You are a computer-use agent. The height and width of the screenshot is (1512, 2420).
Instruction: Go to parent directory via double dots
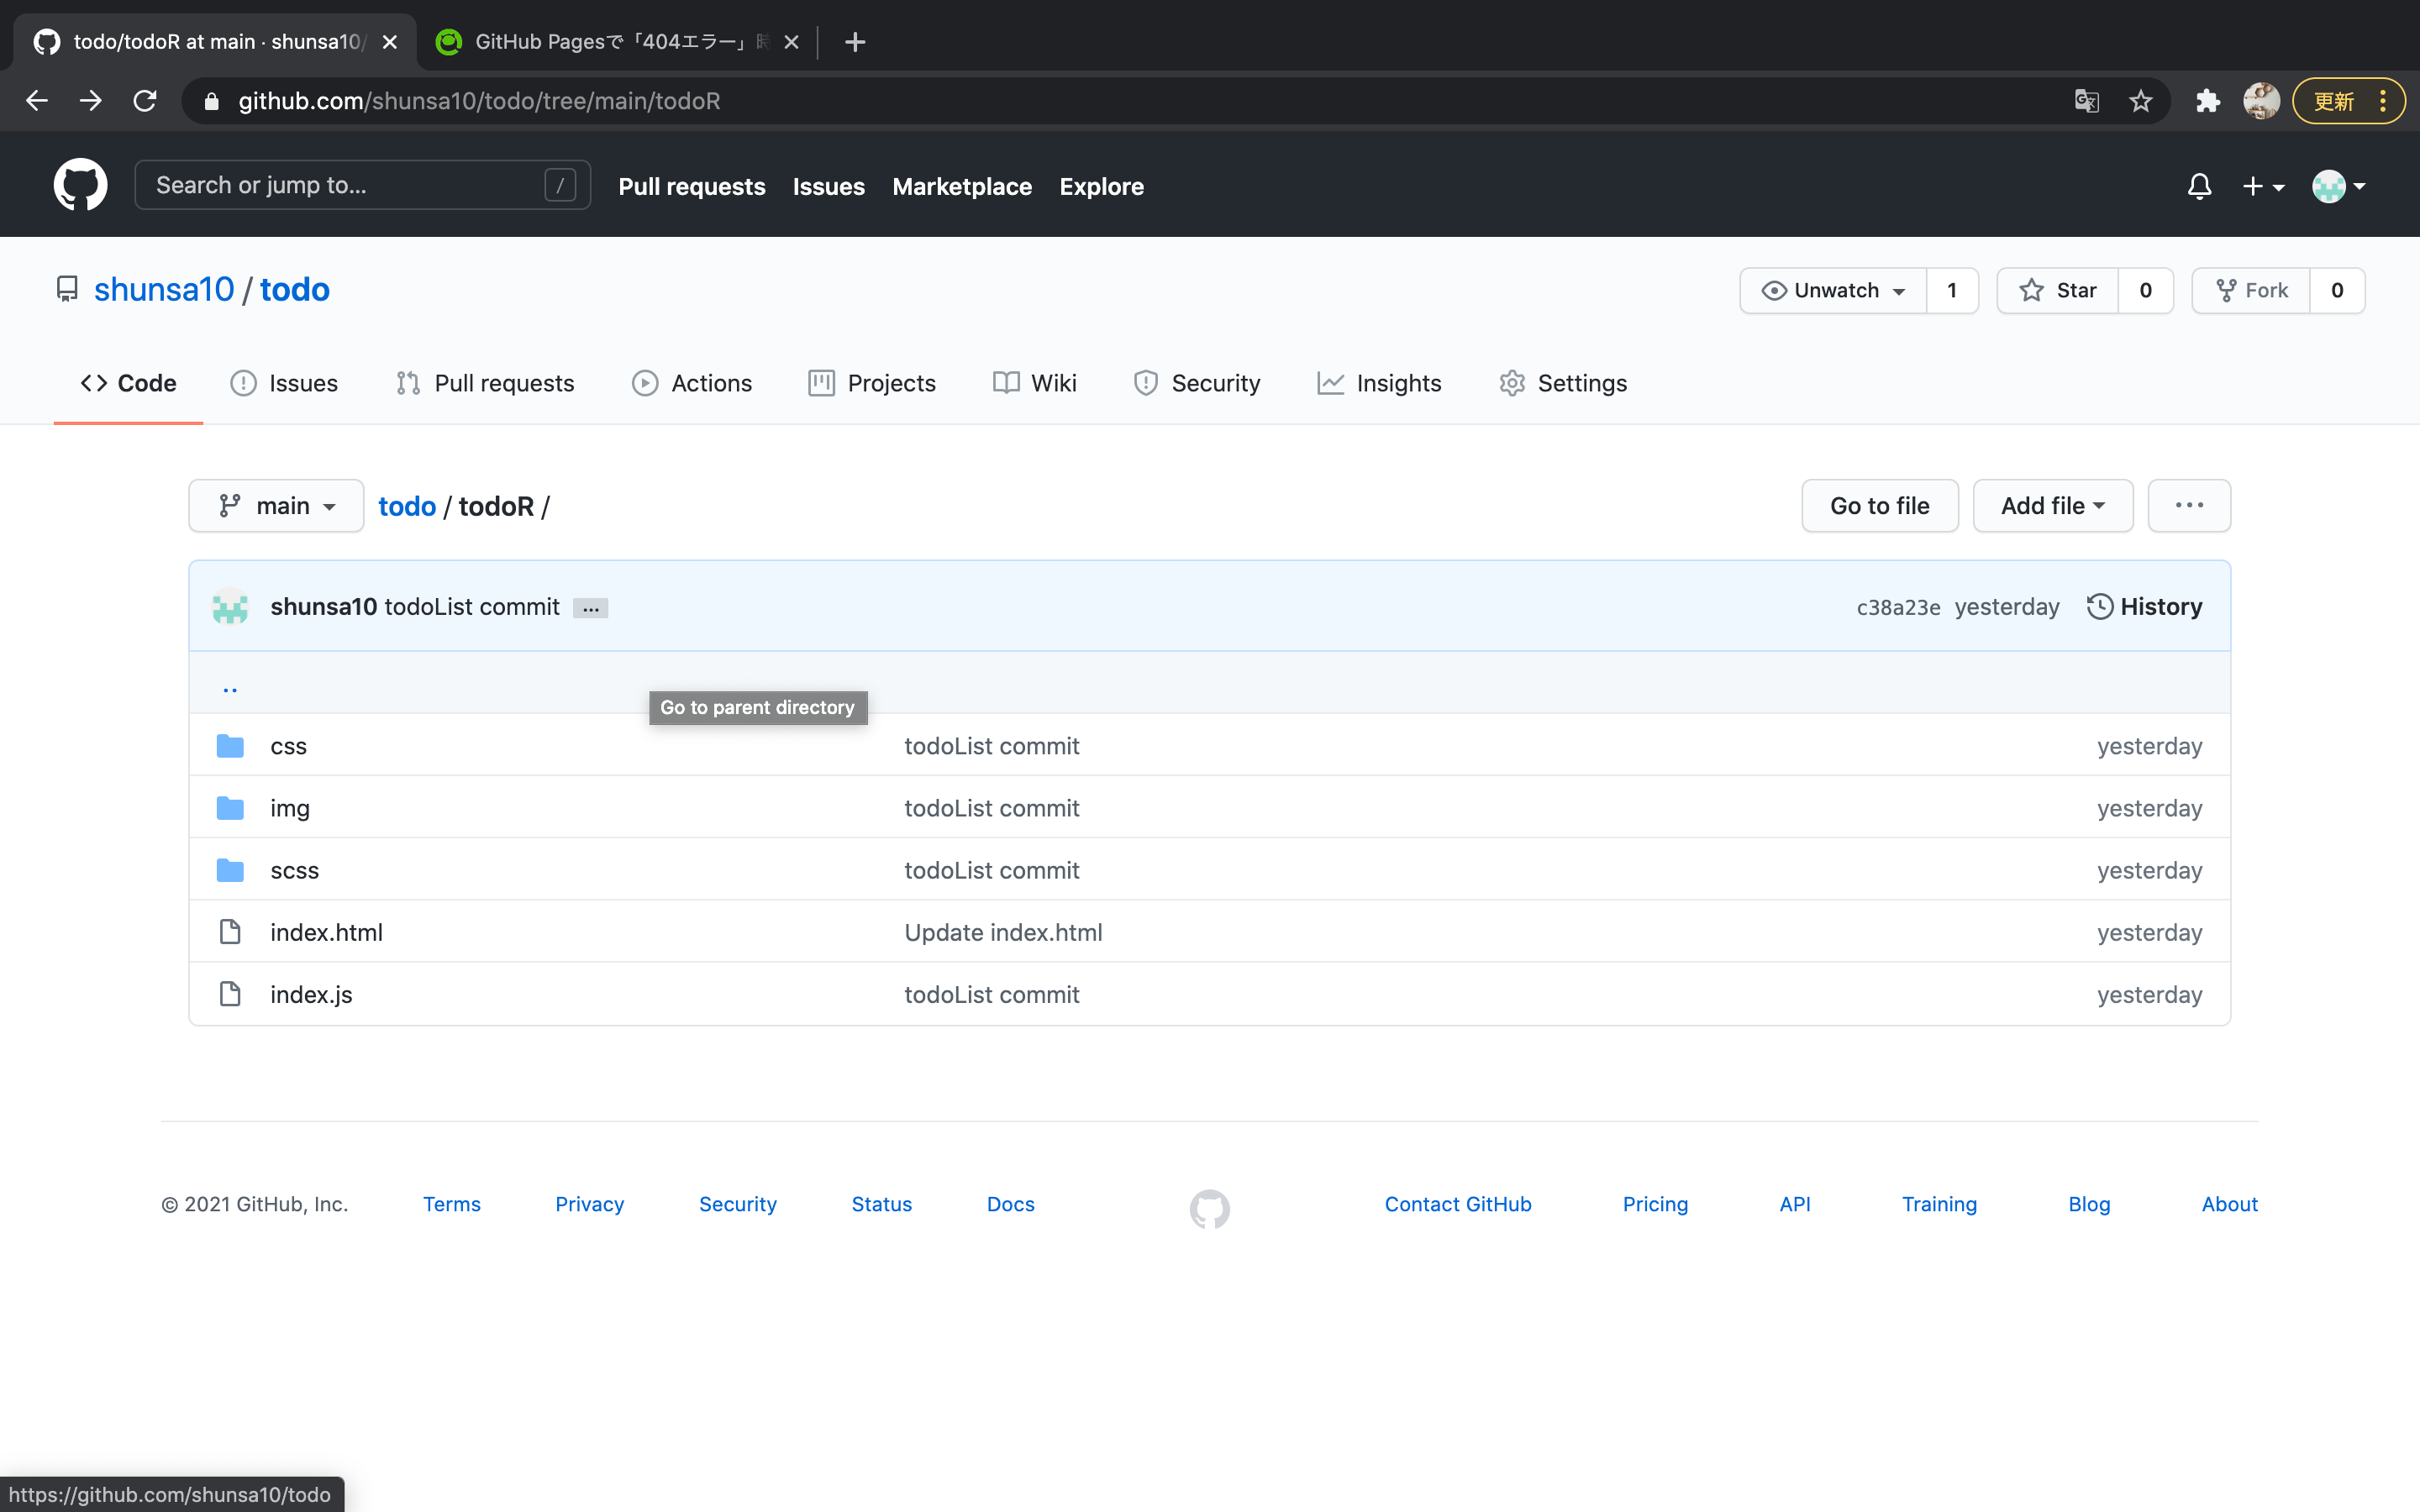point(230,687)
